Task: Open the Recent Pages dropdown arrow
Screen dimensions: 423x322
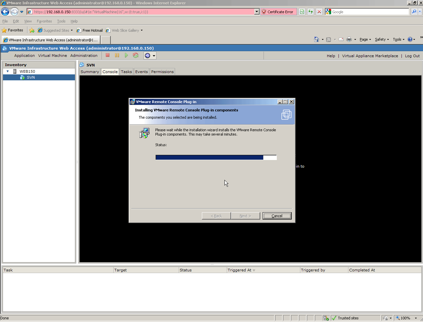Action: pyautogui.click(x=22, y=12)
